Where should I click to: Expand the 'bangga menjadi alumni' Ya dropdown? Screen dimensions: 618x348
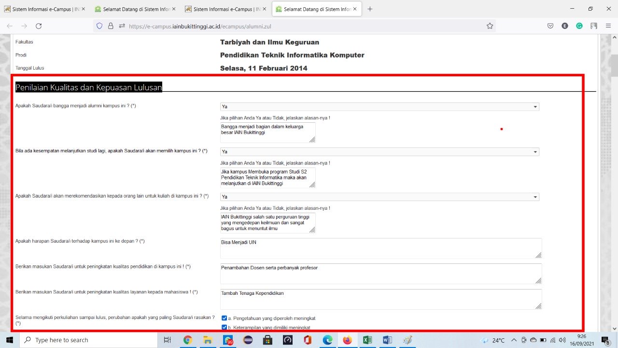click(379, 106)
